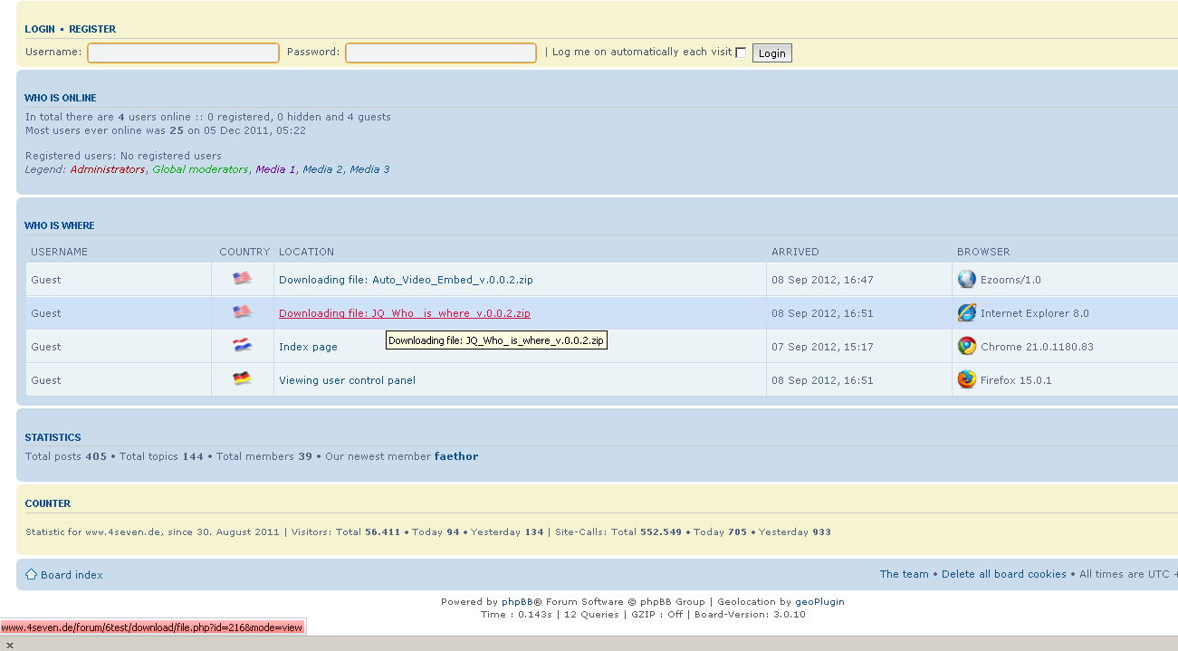Viewport: 1178px width, 651px height.
Task: Click the Netherlands flag icon
Action: [242, 346]
